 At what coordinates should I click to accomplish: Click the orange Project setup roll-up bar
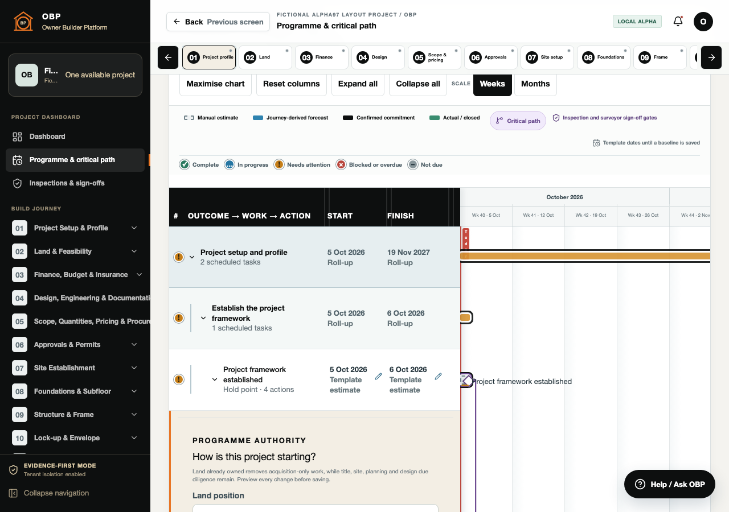point(585,256)
